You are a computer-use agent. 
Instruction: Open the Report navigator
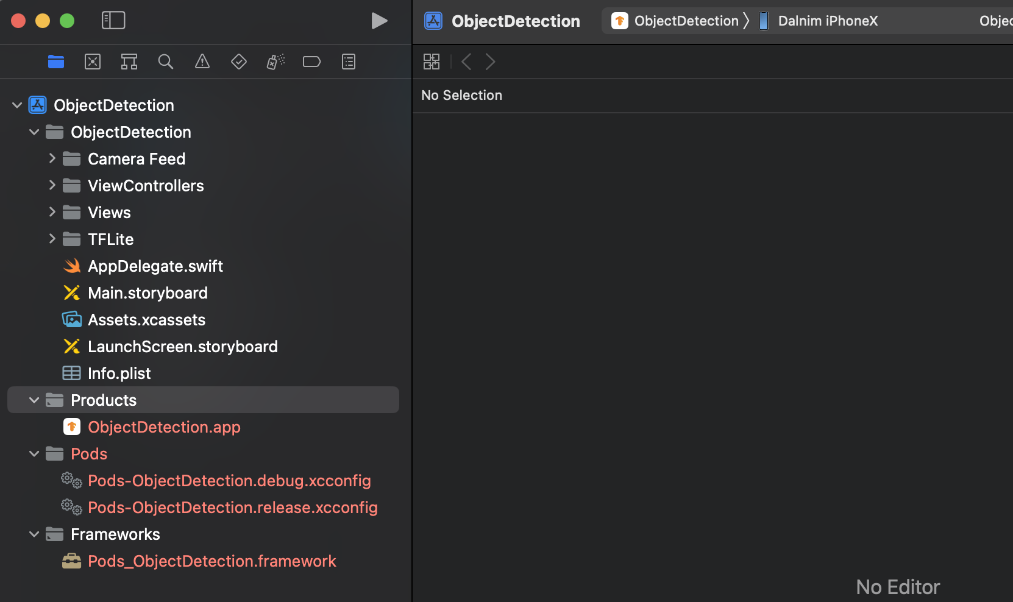click(349, 62)
